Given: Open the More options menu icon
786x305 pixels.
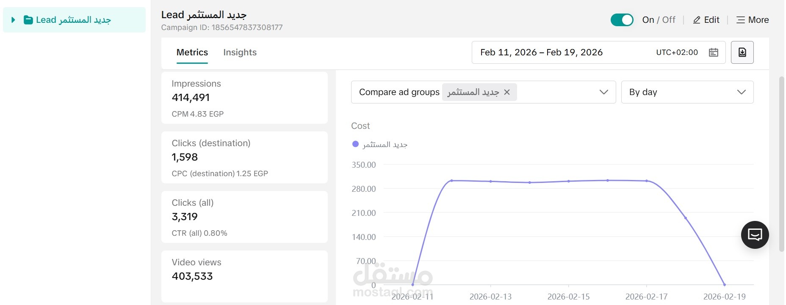Looking at the screenshot, I should pos(740,19).
